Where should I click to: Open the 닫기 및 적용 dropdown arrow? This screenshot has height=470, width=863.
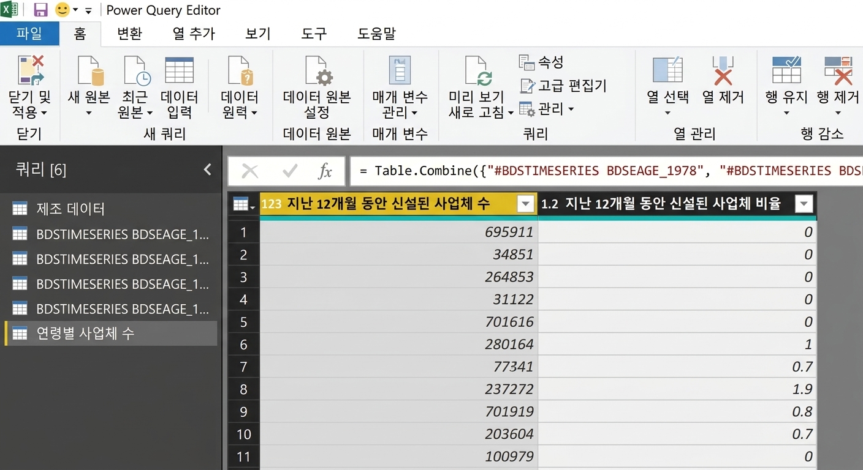44,113
